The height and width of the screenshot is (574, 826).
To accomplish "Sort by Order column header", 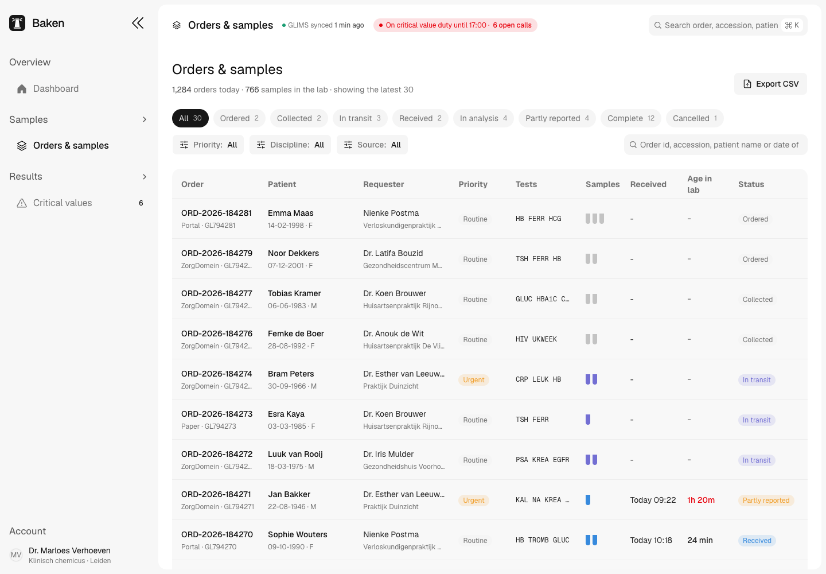I will [192, 184].
